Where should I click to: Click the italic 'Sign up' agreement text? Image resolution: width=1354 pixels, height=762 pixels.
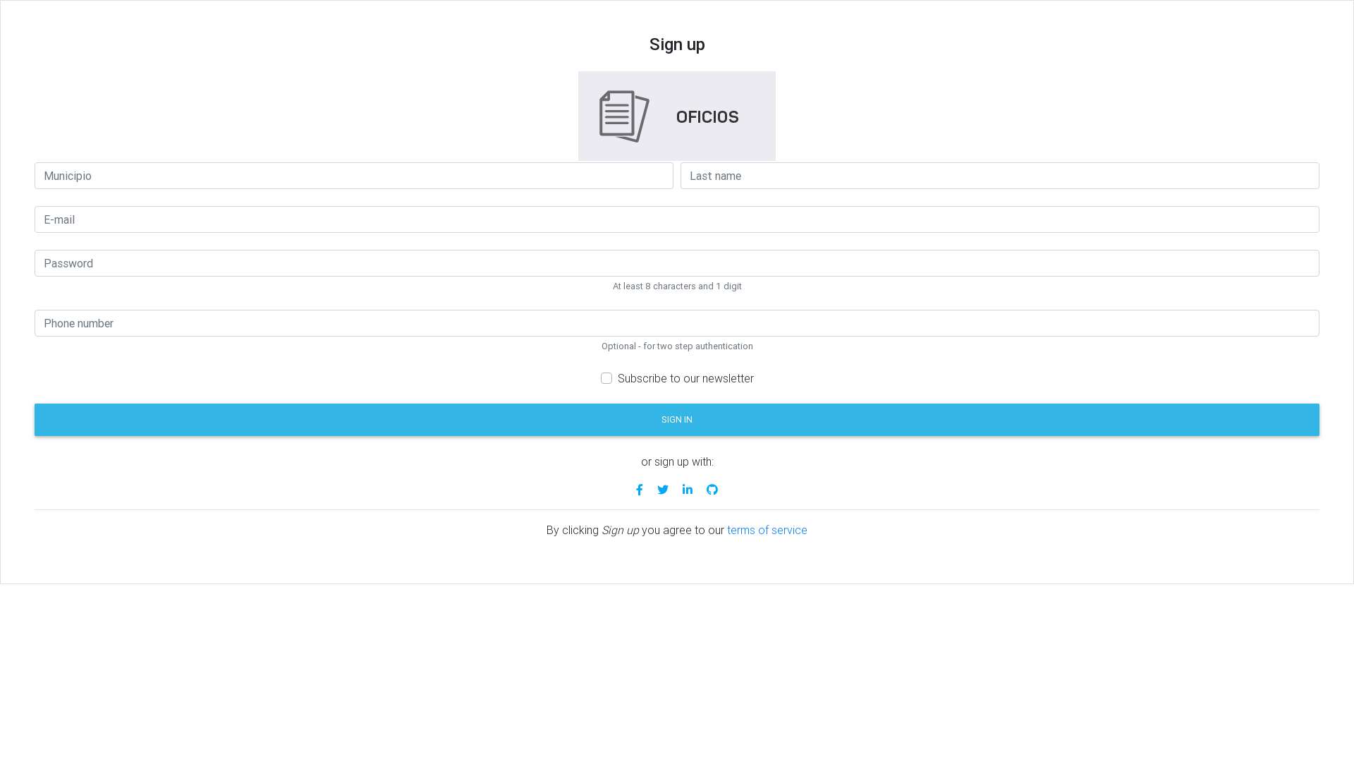coord(620,531)
